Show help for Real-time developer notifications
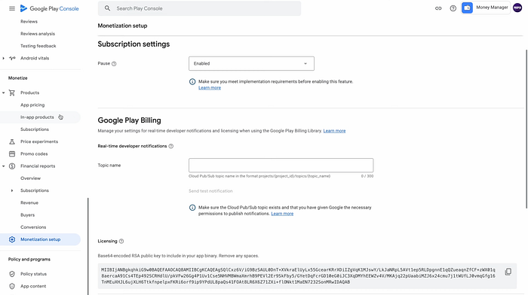This screenshot has height=295, width=528. click(x=170, y=146)
